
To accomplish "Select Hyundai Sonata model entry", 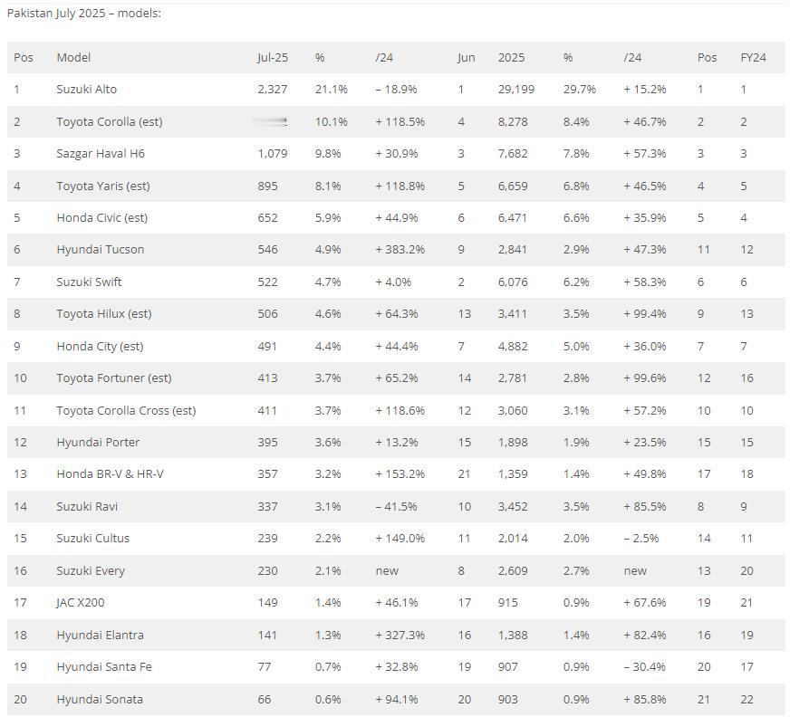I will (100, 699).
